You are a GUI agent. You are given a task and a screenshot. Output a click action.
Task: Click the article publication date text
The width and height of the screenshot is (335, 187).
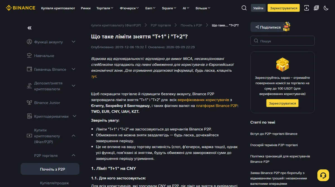coord(117,47)
